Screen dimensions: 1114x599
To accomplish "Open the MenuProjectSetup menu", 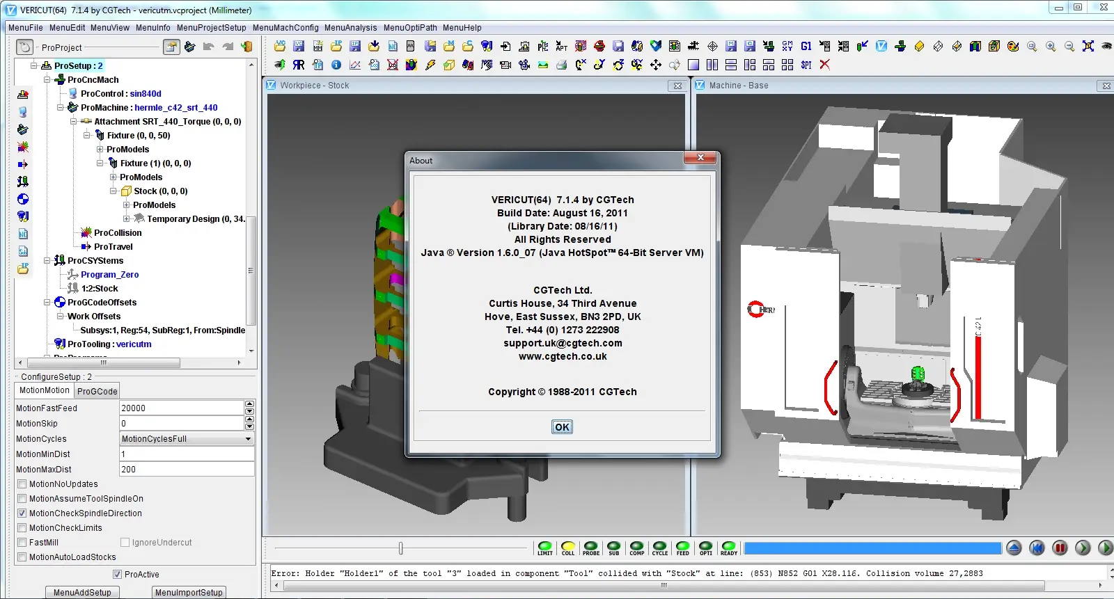I will coord(211,28).
